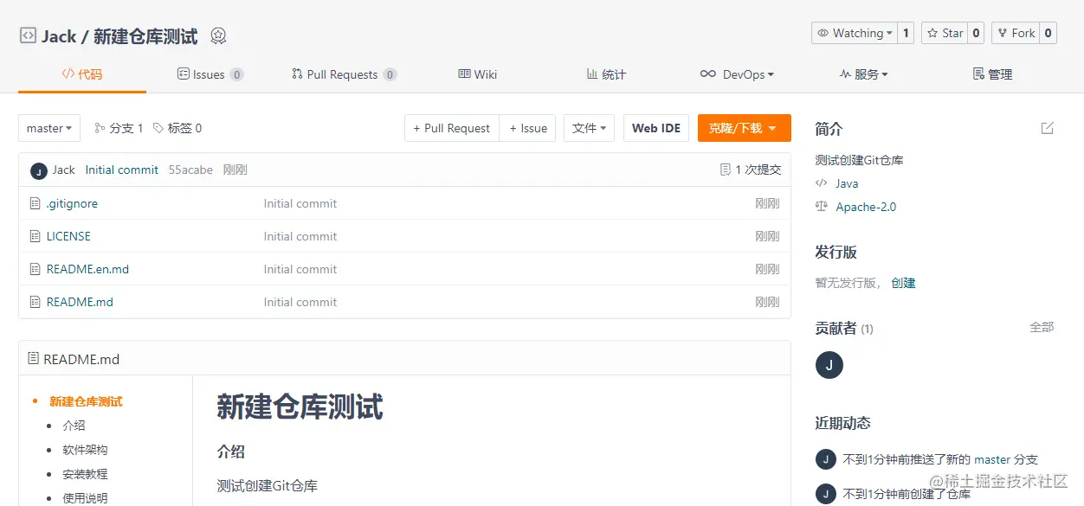Screen dimensions: 1084x506
Task: Click the edit icon beside 简介
Action: [1048, 128]
